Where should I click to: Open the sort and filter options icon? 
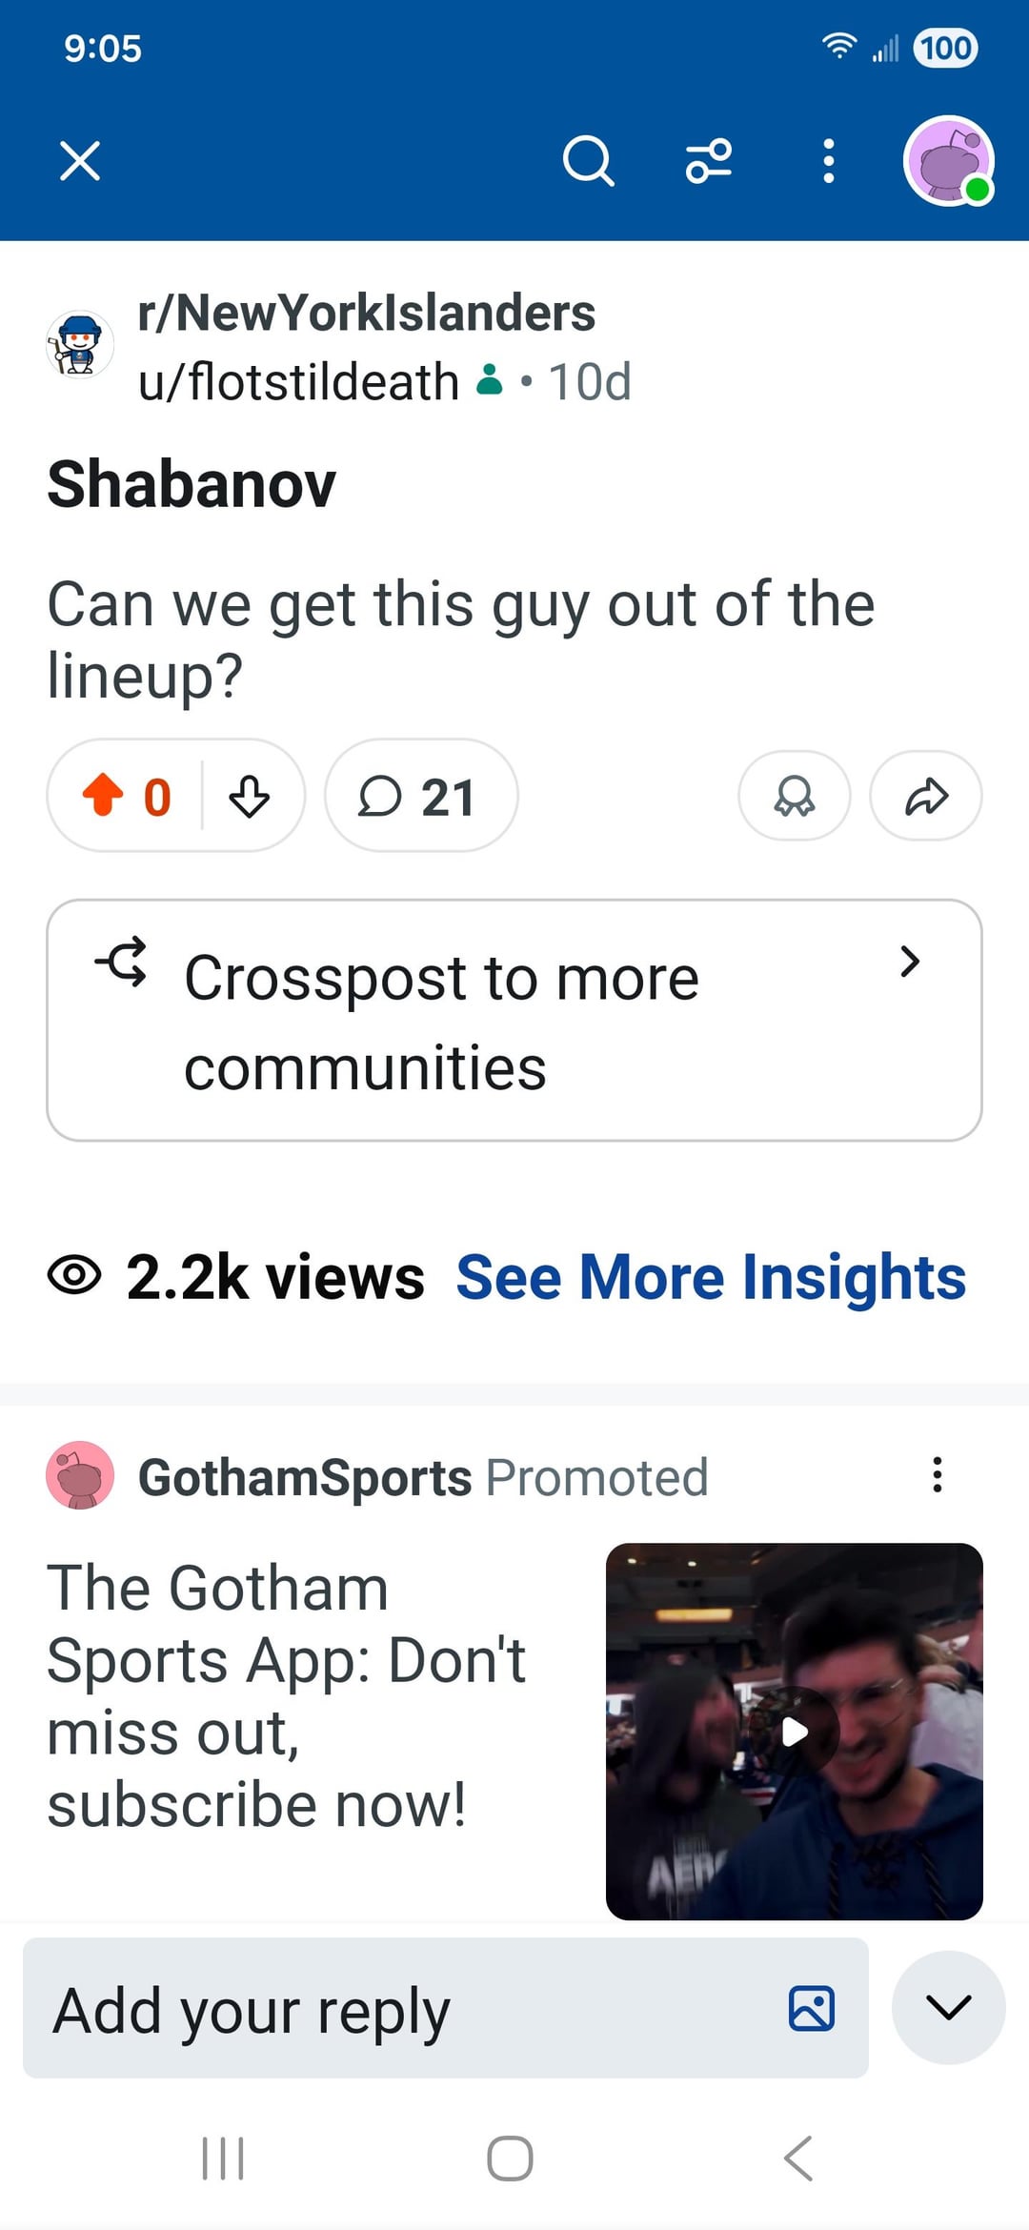[x=709, y=160]
